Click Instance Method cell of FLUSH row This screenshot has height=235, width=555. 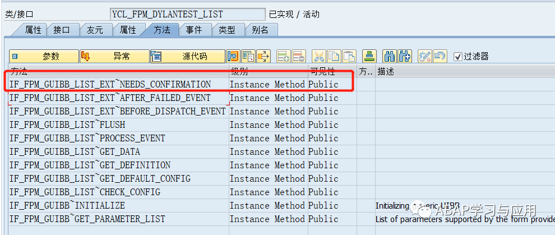(267, 125)
